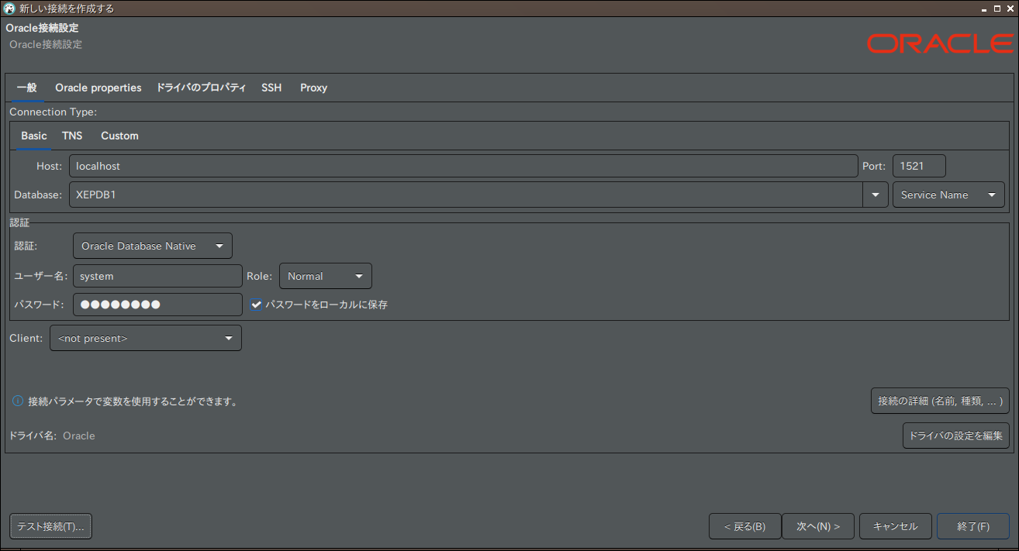Select the TNS connection type tab
Viewport: 1019px width, 551px height.
(x=72, y=136)
